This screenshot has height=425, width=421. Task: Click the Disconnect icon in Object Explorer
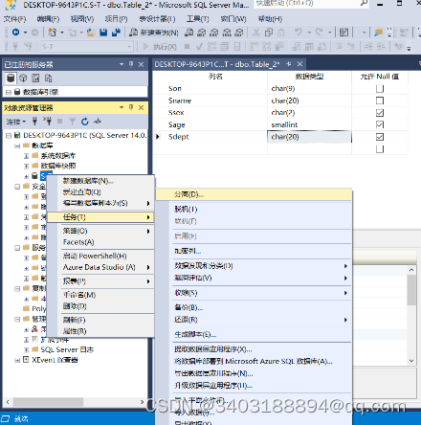pyautogui.click(x=47, y=122)
